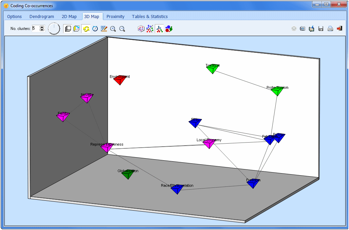The height and width of the screenshot is (230, 349).
Task: Open the Proximity tab
Action: pos(115,16)
